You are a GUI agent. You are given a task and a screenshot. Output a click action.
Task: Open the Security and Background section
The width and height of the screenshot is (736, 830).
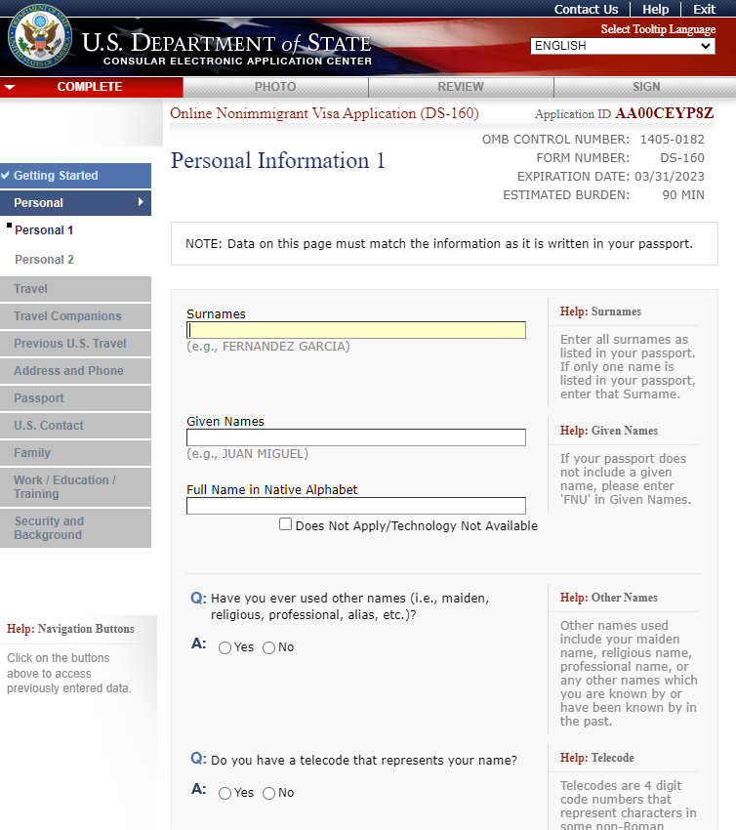pos(75,528)
